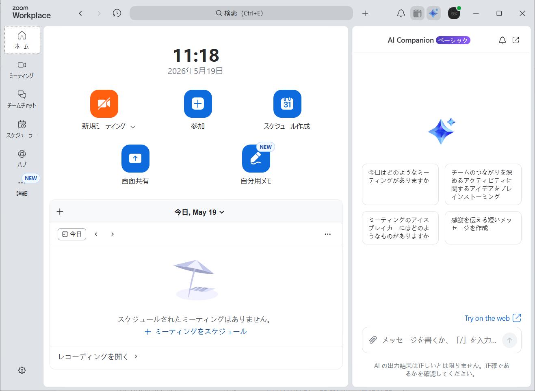Open the ハブ sidebar tab
The image size is (535, 391).
22,159
